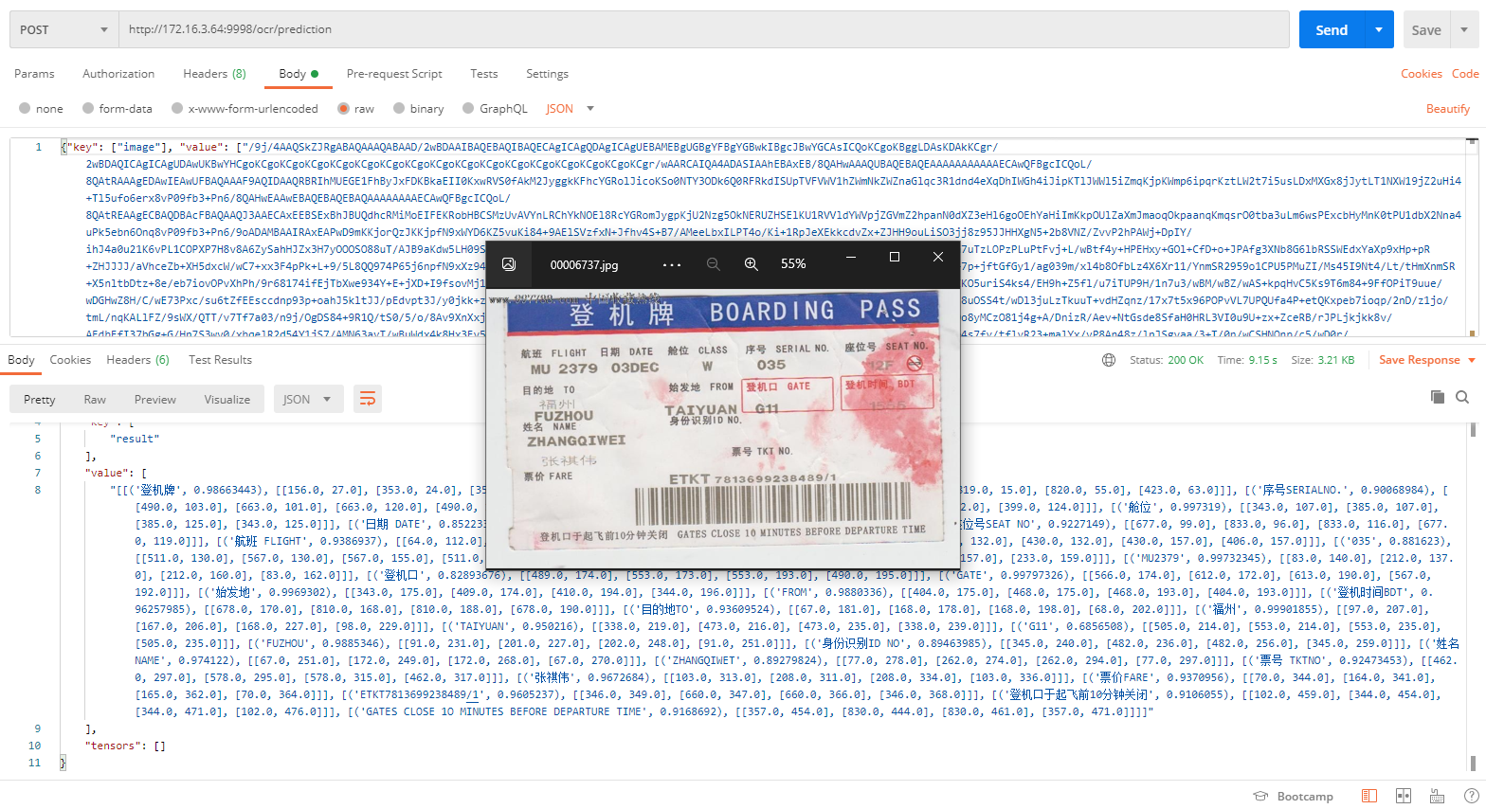Select the Pretty response view

pyautogui.click(x=39, y=400)
